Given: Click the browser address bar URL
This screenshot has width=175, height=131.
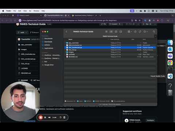Looking at the screenshot, I should 69,20.
